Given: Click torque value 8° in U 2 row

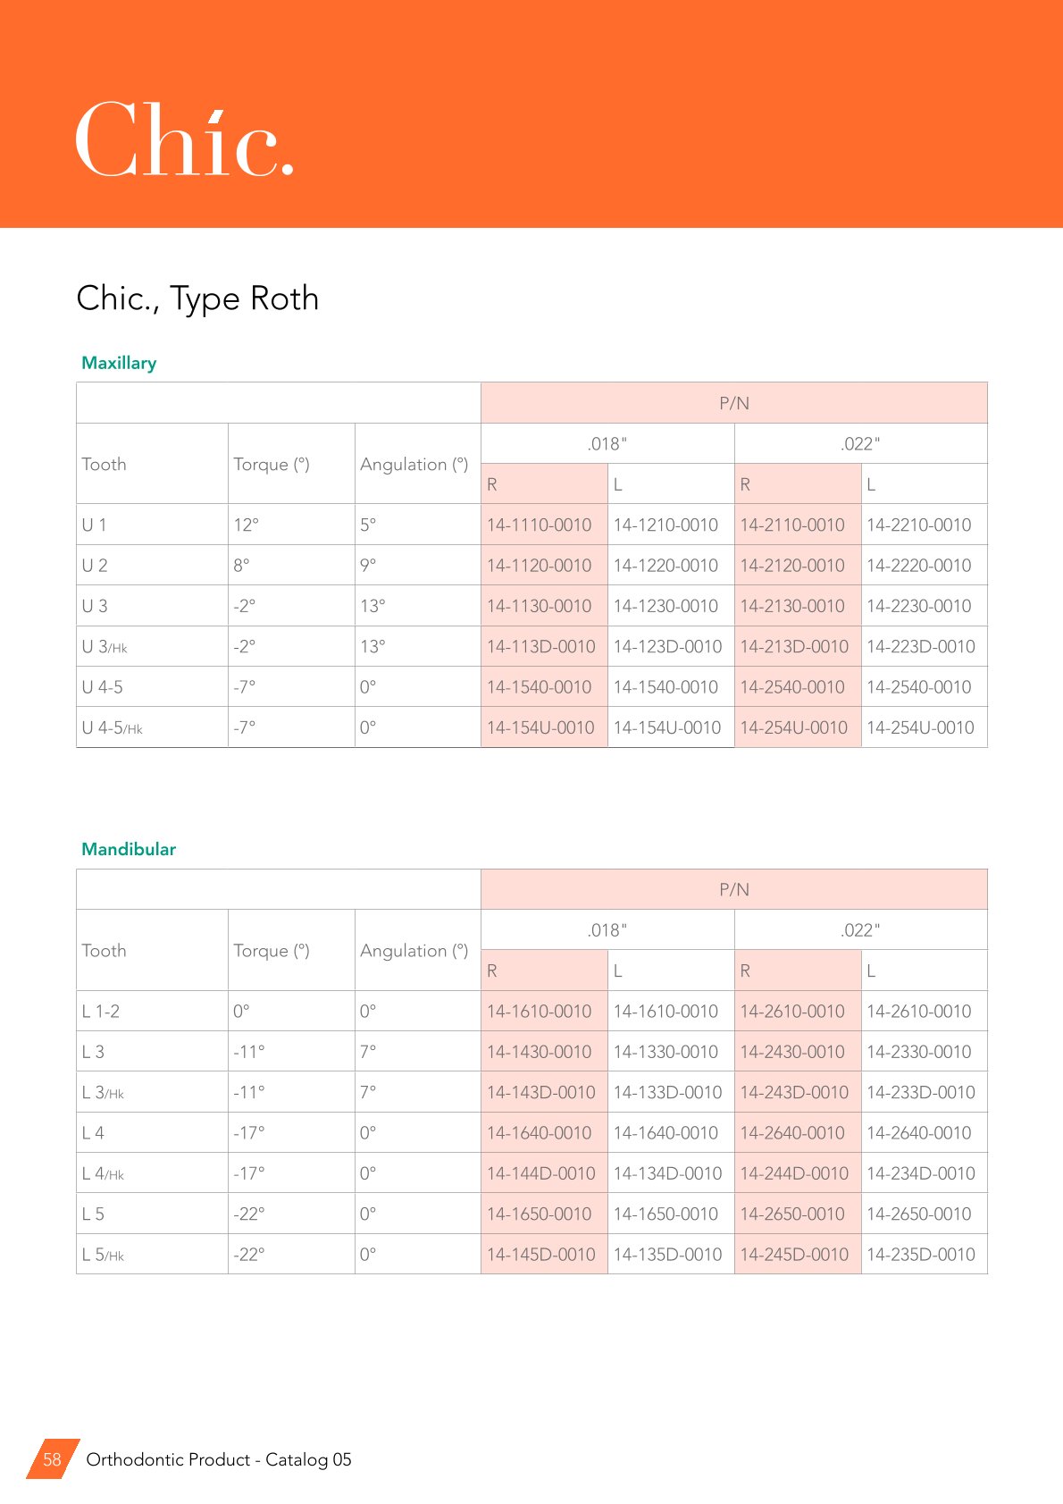Looking at the screenshot, I should coord(241,566).
